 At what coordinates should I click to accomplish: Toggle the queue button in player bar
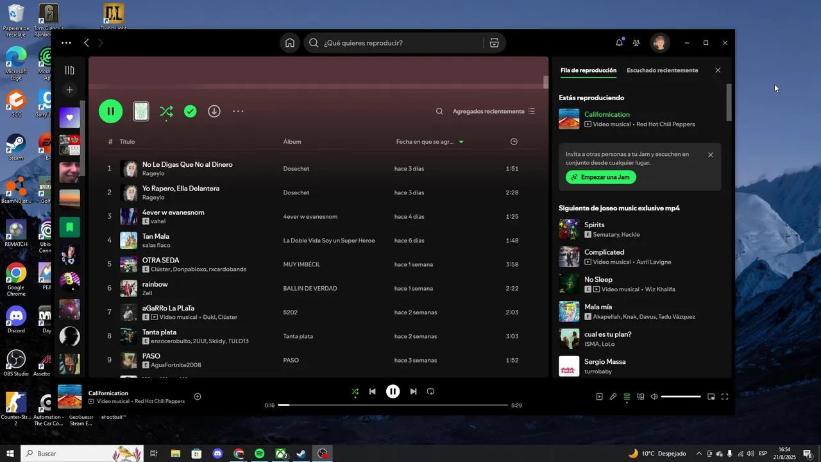627,397
